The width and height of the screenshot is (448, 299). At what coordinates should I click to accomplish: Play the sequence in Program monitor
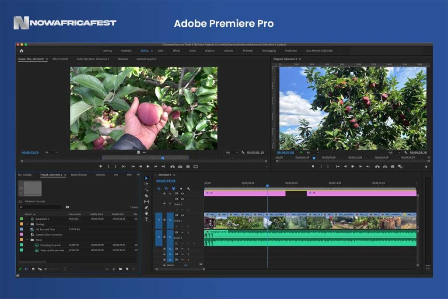[x=353, y=166]
